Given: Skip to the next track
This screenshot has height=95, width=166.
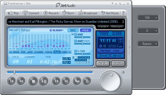Looking at the screenshot, I should click(66, 81).
